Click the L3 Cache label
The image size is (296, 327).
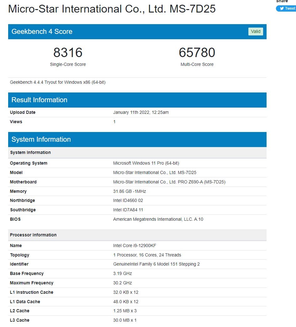(x=20, y=320)
